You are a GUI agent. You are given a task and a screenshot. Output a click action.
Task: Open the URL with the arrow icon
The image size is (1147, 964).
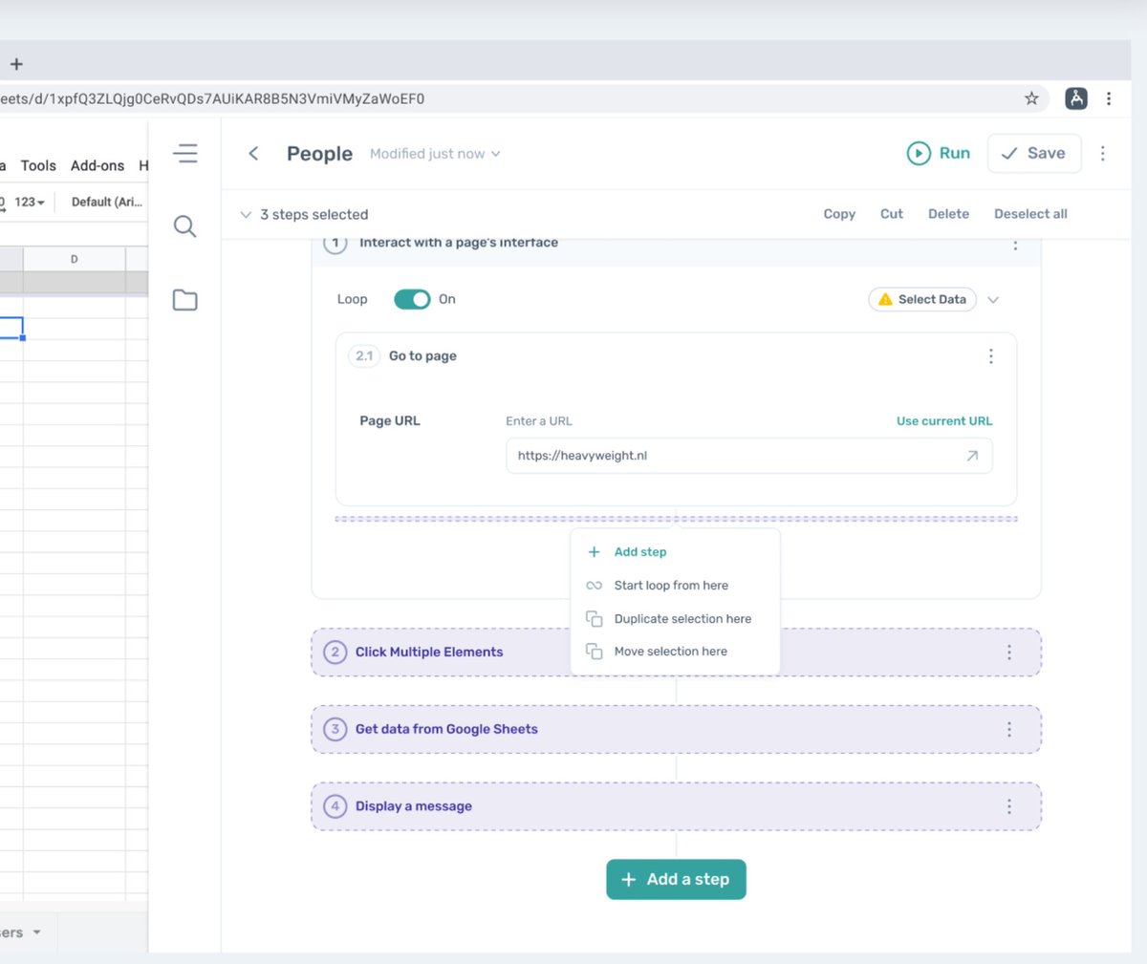[972, 456]
